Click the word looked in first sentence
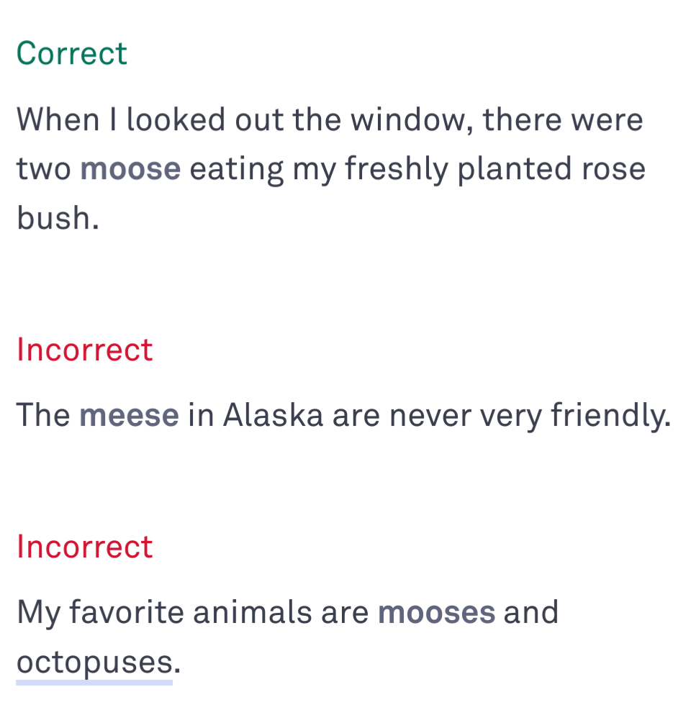Image resolution: width=691 pixels, height=705 pixels. tap(176, 119)
